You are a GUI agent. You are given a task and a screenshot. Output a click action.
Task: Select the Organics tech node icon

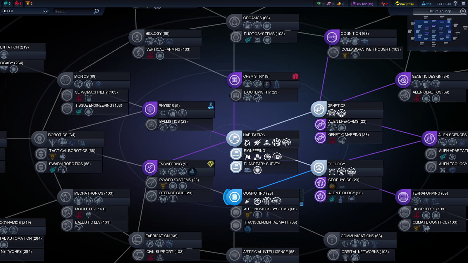(234, 22)
